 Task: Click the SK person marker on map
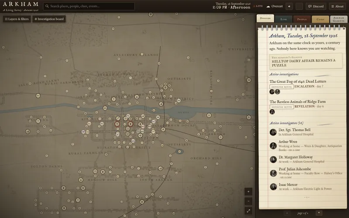click(158, 117)
